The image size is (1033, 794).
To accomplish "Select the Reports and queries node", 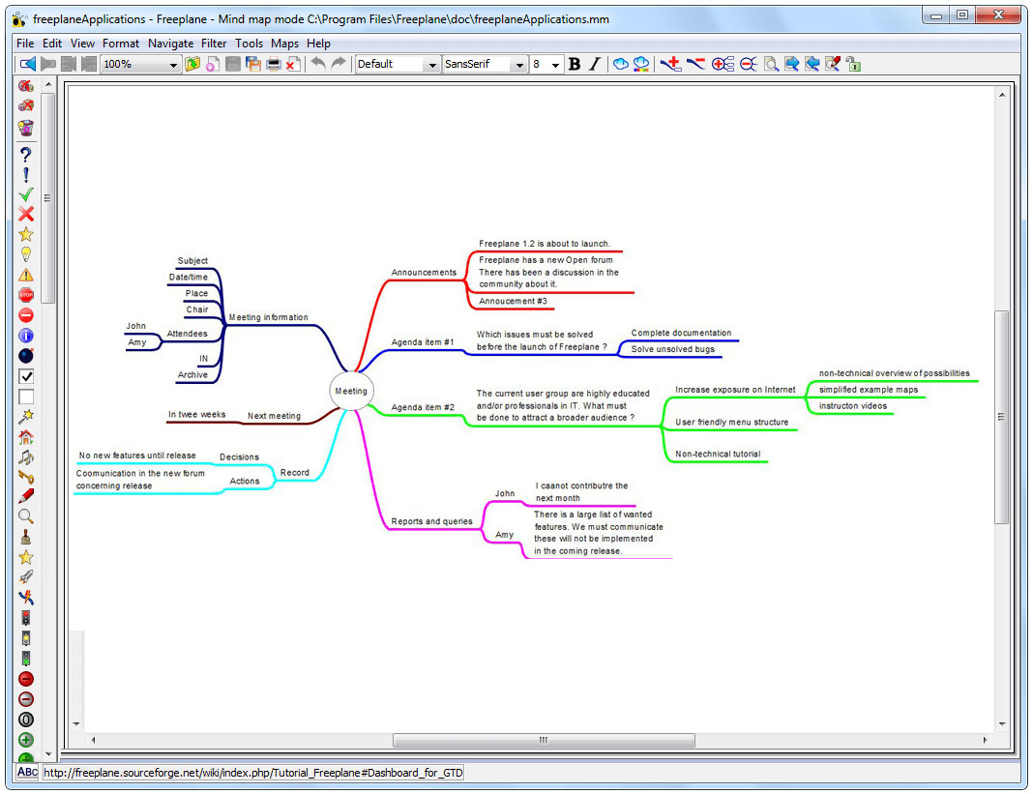I will point(431,522).
